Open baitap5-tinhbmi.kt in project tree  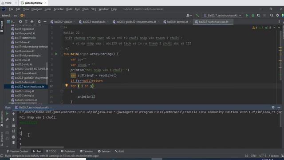[26, 100]
